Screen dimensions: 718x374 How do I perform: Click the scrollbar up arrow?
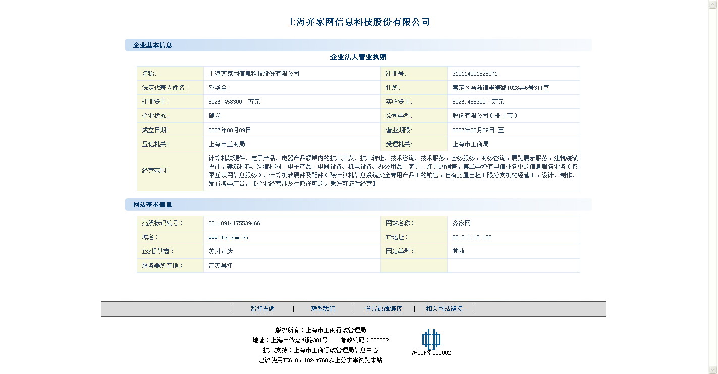(x=713, y=4)
